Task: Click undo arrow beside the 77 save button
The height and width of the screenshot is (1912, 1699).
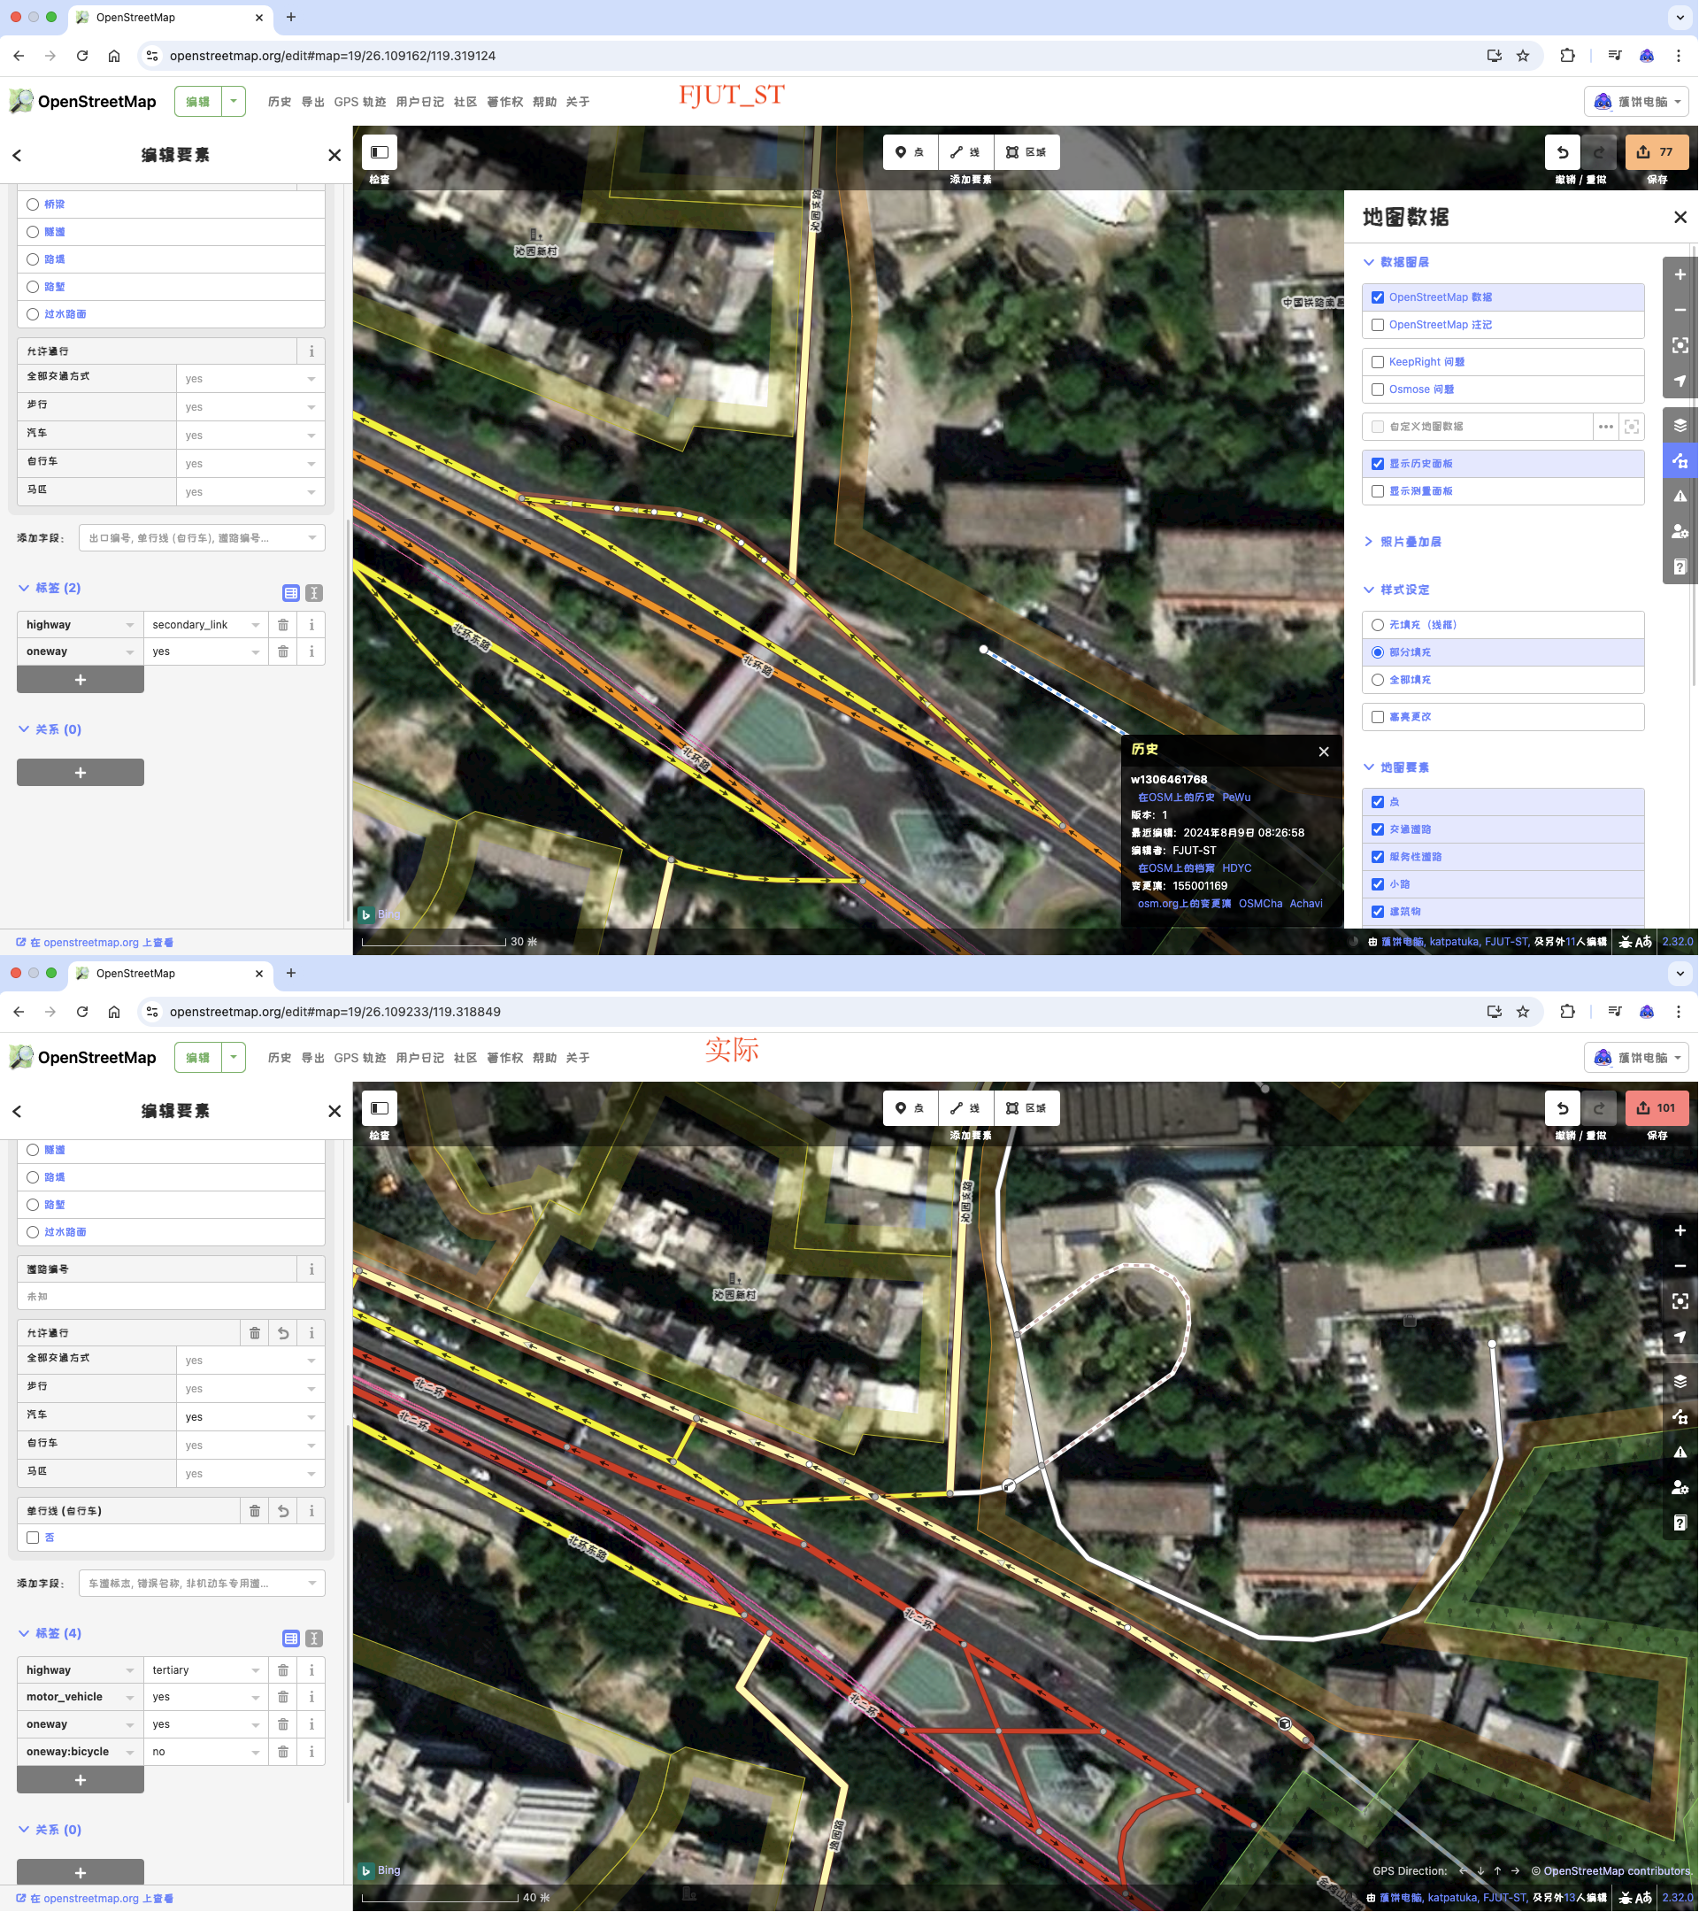Action: pyautogui.click(x=1563, y=152)
